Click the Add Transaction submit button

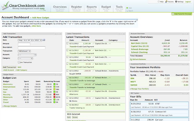click(9, 67)
